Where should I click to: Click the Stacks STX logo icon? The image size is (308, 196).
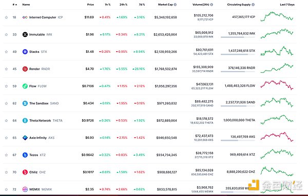[x=25, y=52]
